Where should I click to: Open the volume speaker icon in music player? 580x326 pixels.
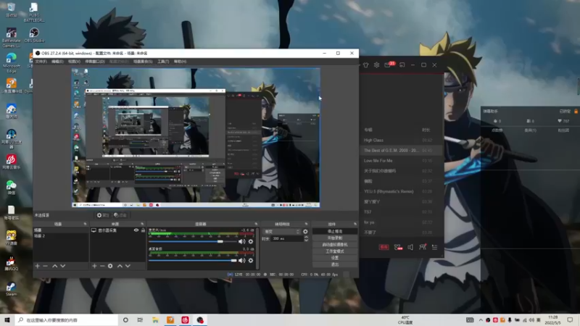[x=410, y=247]
